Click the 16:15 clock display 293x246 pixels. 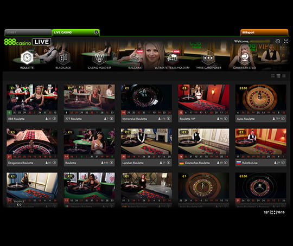pyautogui.click(x=281, y=212)
